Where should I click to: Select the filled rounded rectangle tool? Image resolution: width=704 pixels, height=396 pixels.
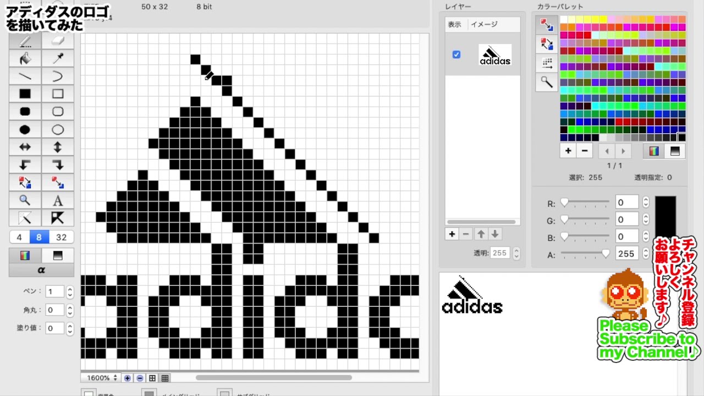pos(25,112)
